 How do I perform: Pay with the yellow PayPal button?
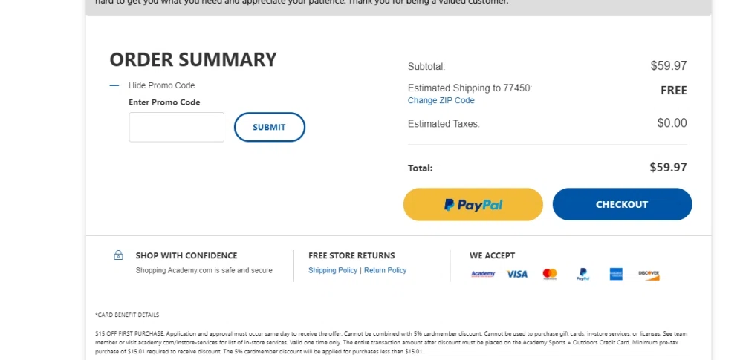tap(473, 204)
